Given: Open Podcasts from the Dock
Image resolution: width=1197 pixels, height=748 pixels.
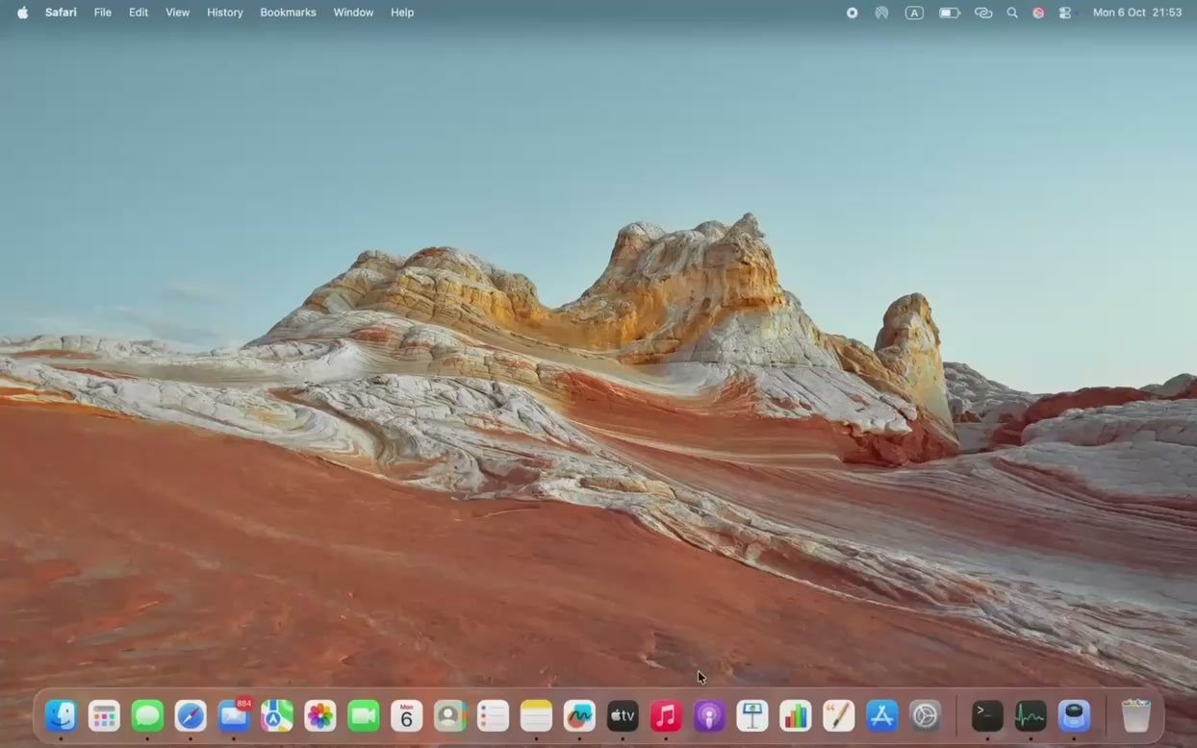Looking at the screenshot, I should [709, 716].
